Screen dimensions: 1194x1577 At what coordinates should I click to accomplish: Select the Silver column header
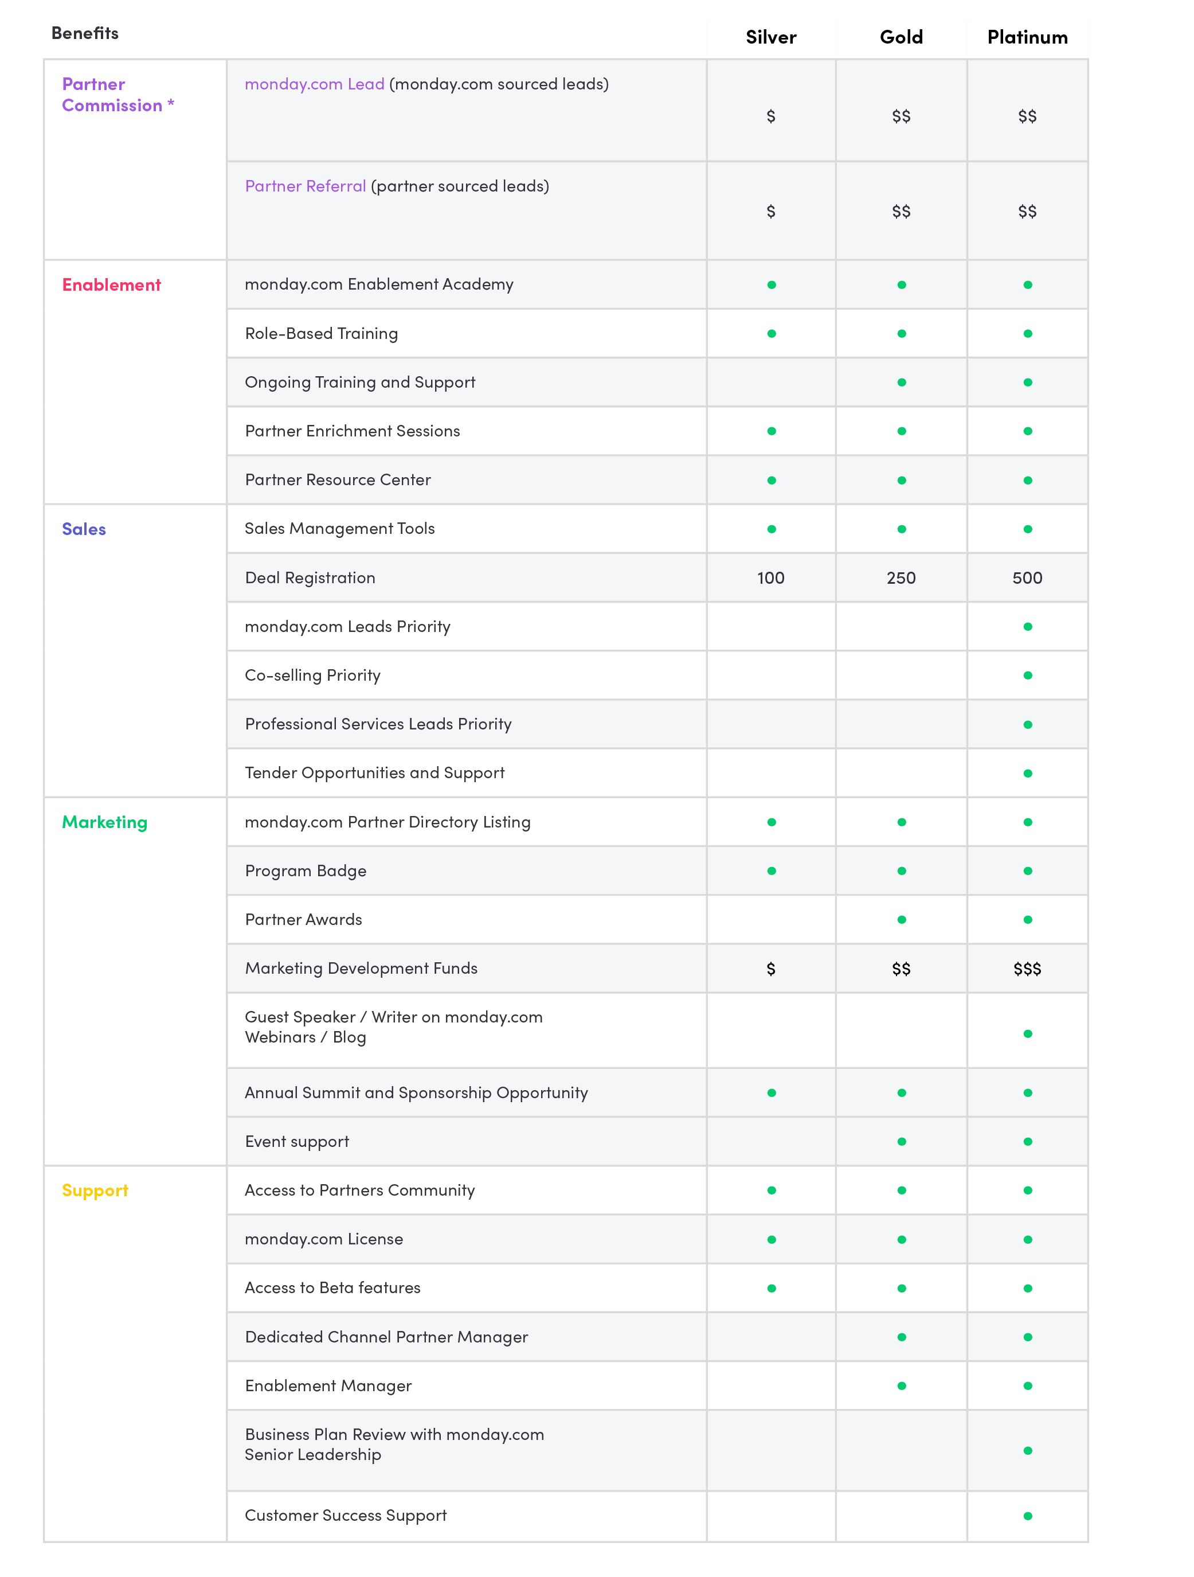pyautogui.click(x=770, y=37)
